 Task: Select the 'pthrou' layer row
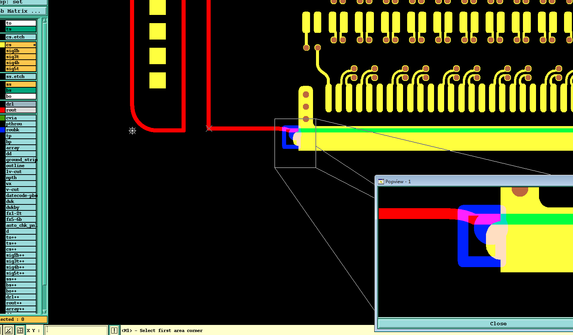pos(21,124)
